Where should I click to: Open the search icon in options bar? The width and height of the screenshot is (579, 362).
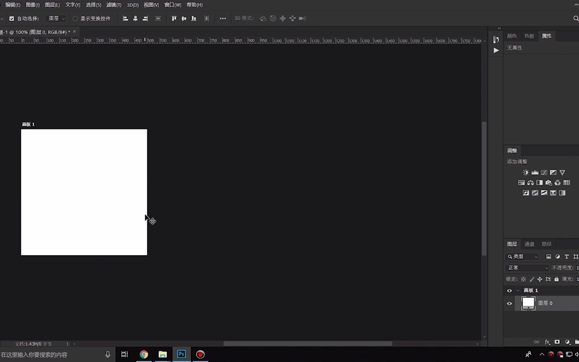576,18
